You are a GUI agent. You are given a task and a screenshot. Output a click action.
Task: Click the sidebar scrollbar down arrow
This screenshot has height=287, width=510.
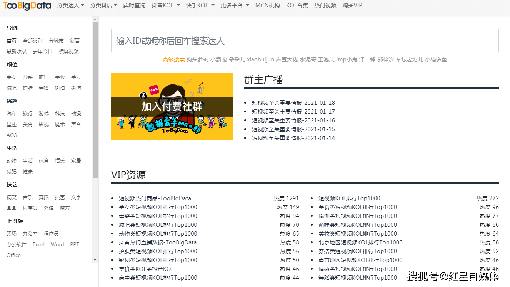(95, 260)
